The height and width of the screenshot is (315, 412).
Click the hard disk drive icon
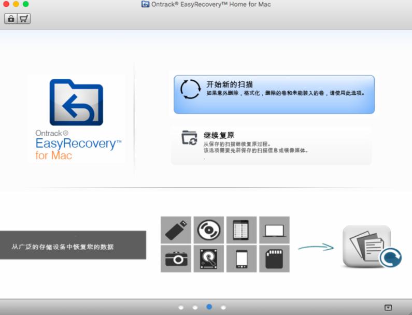tap(209, 259)
